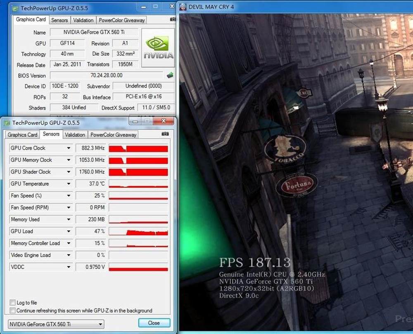Image resolution: width=413 pixels, height=334 pixels.
Task: Click the GPU name field NVIDIA GeForce GTX 560 Ti
Action: [x=94, y=32]
